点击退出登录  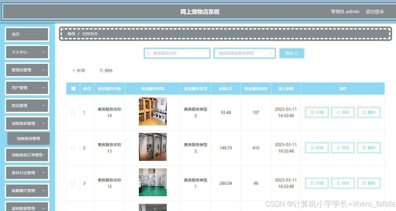[375, 11]
